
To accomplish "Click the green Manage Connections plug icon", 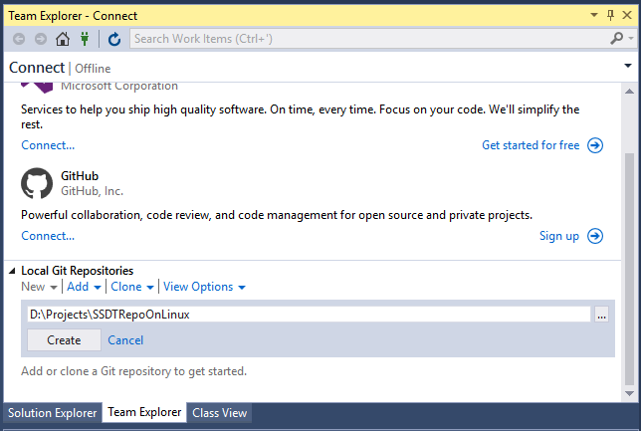I will tap(85, 39).
